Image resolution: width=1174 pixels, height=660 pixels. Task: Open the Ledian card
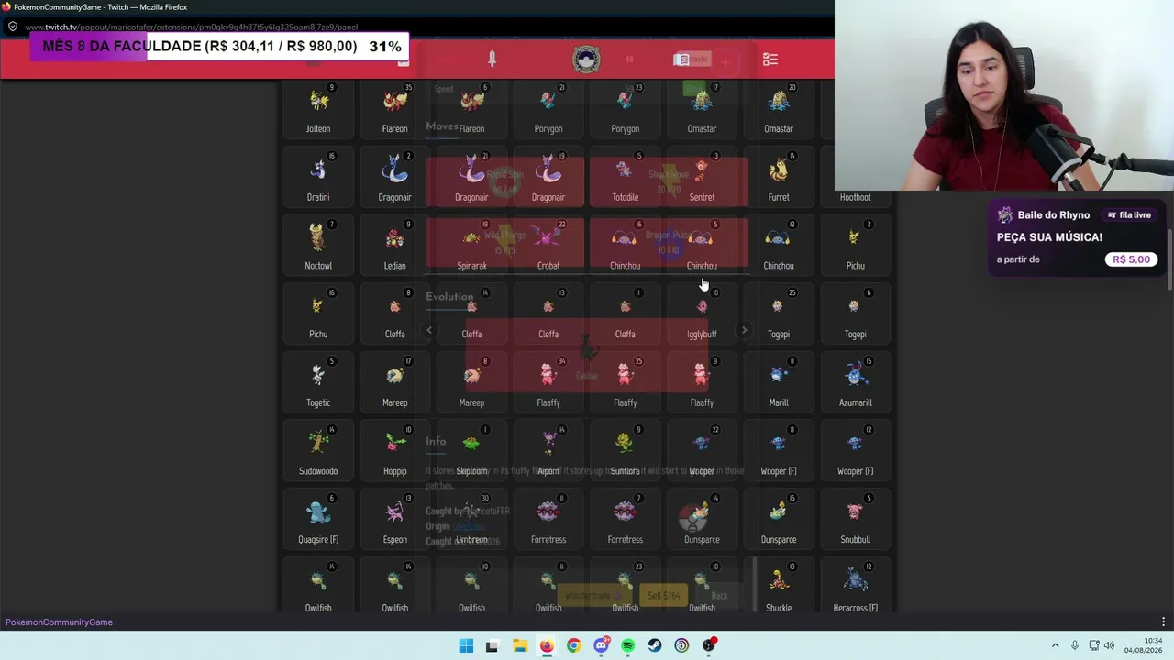[x=395, y=247]
